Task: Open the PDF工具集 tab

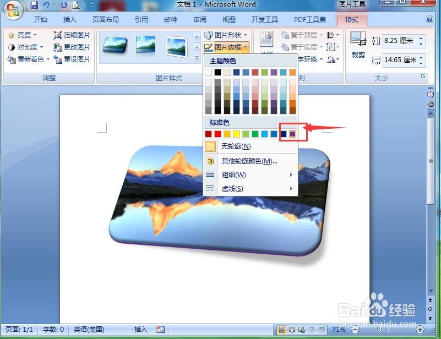Action: (x=309, y=20)
